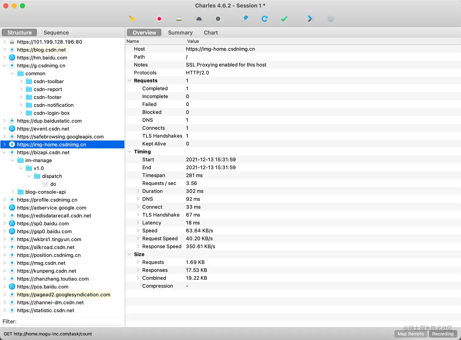The height and width of the screenshot is (340, 461).
Task: Click the globe icon of adservice.google.com
Action: point(12,207)
